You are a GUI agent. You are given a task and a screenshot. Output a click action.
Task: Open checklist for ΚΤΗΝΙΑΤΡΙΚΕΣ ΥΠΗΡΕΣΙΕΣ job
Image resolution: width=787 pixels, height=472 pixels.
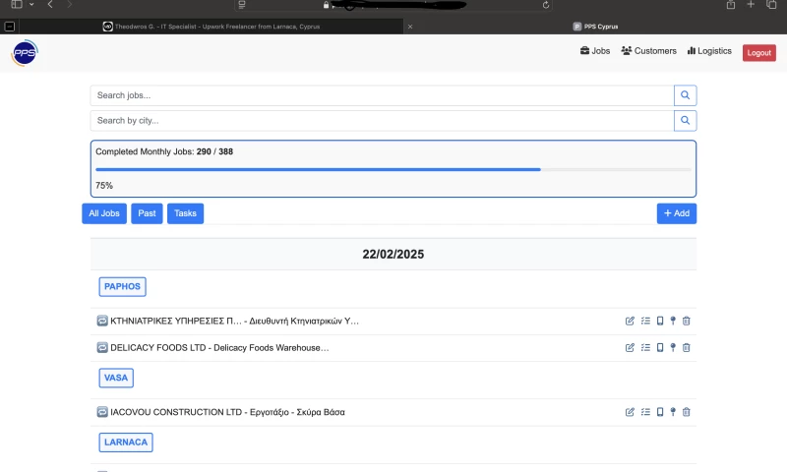tap(645, 321)
